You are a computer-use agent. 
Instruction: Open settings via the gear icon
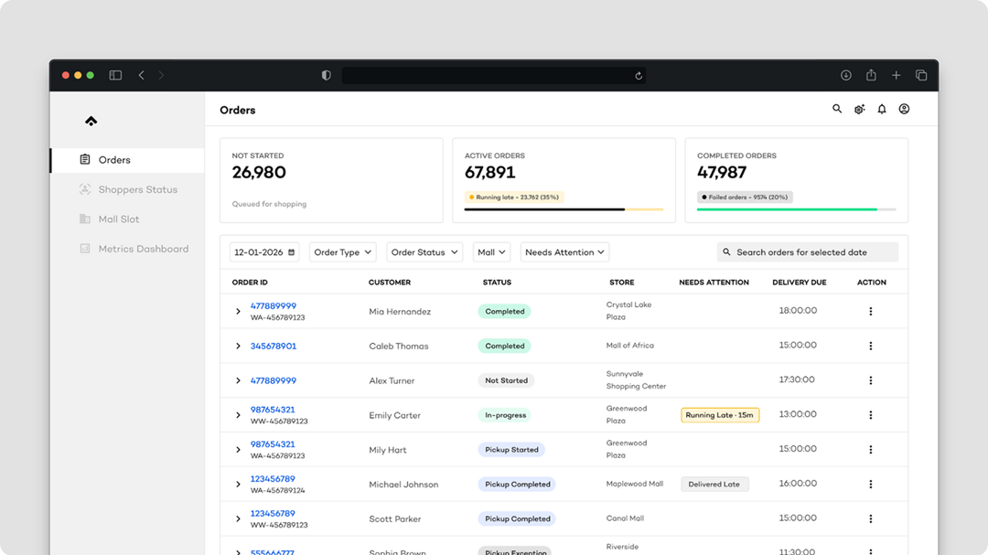click(859, 110)
